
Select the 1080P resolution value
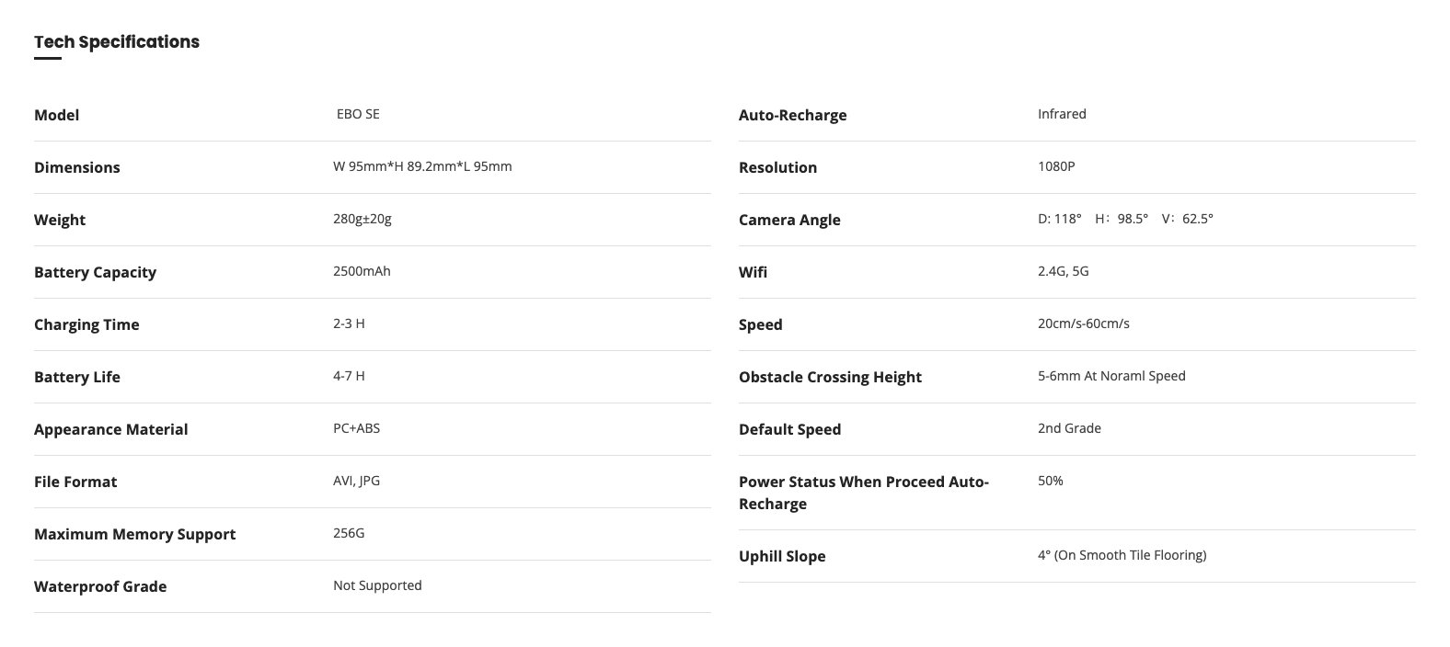tap(1056, 166)
